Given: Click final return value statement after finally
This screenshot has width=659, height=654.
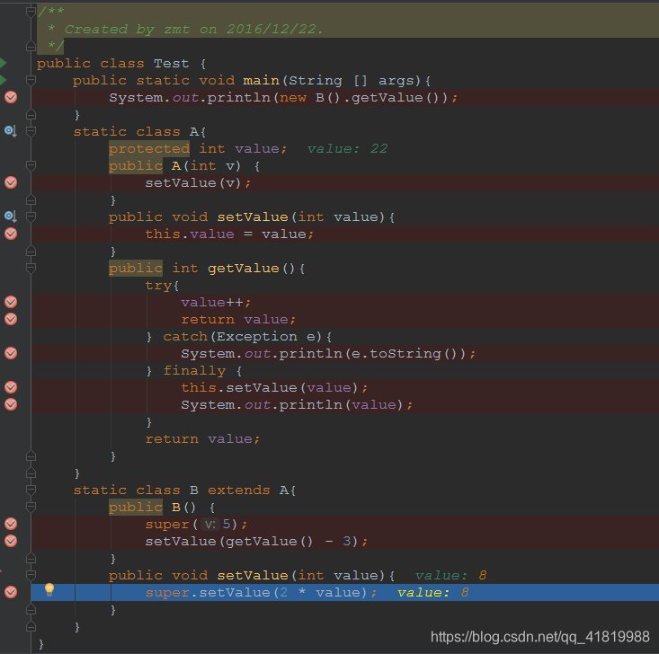Looking at the screenshot, I should point(202,439).
